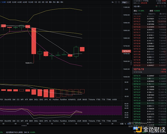Click bid price row 10716.16
This screenshot has width=167, height=134.
[149, 79]
